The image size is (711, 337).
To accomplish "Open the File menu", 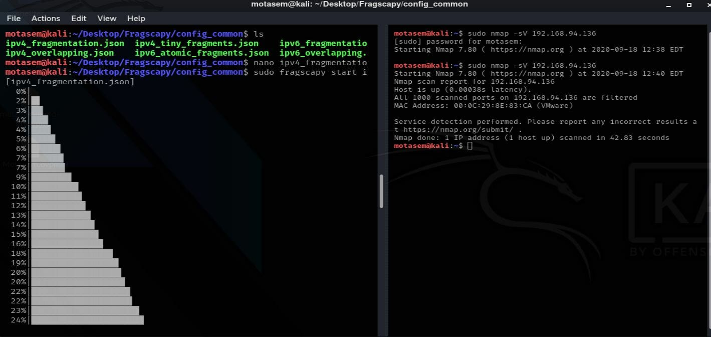I will (x=14, y=18).
